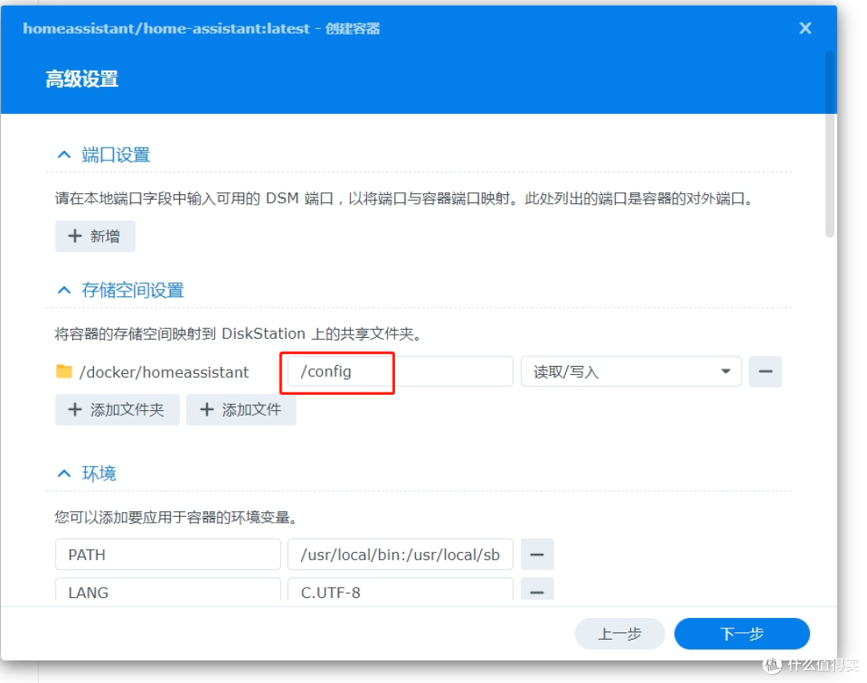Click the /config mount path field
Viewport: 867px width, 683px height.
(399, 372)
